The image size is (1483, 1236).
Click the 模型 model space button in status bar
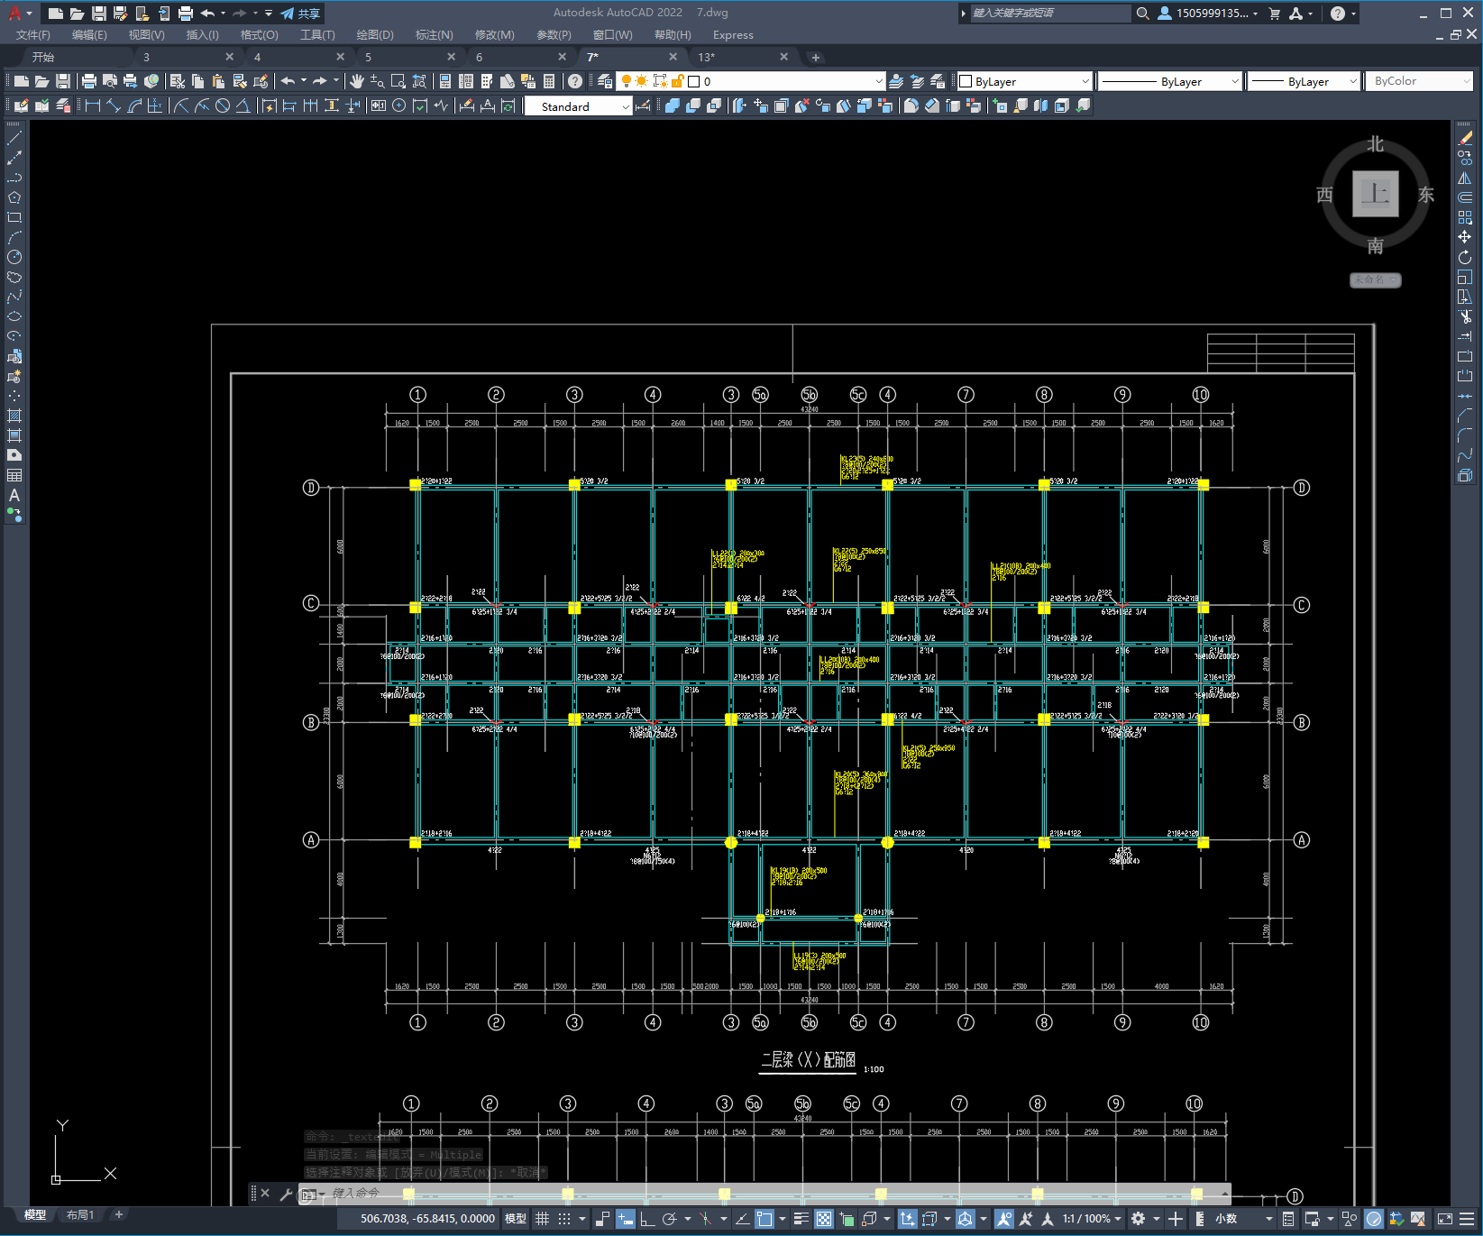tap(516, 1219)
